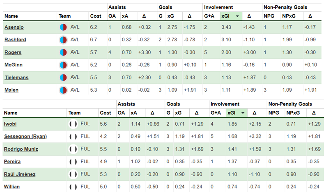This screenshot has height=194, width=326.
Task: Click the Team column header in the Fulham table
Action: point(74,113)
